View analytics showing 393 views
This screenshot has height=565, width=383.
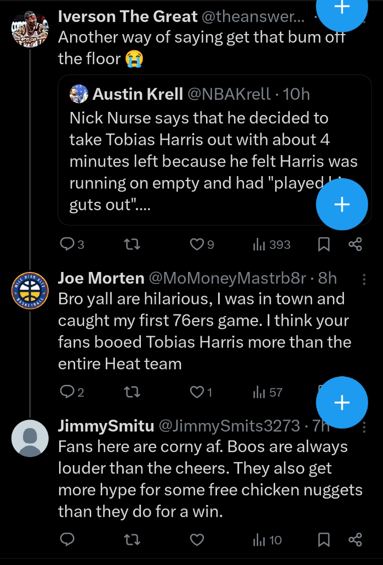pos(272,244)
